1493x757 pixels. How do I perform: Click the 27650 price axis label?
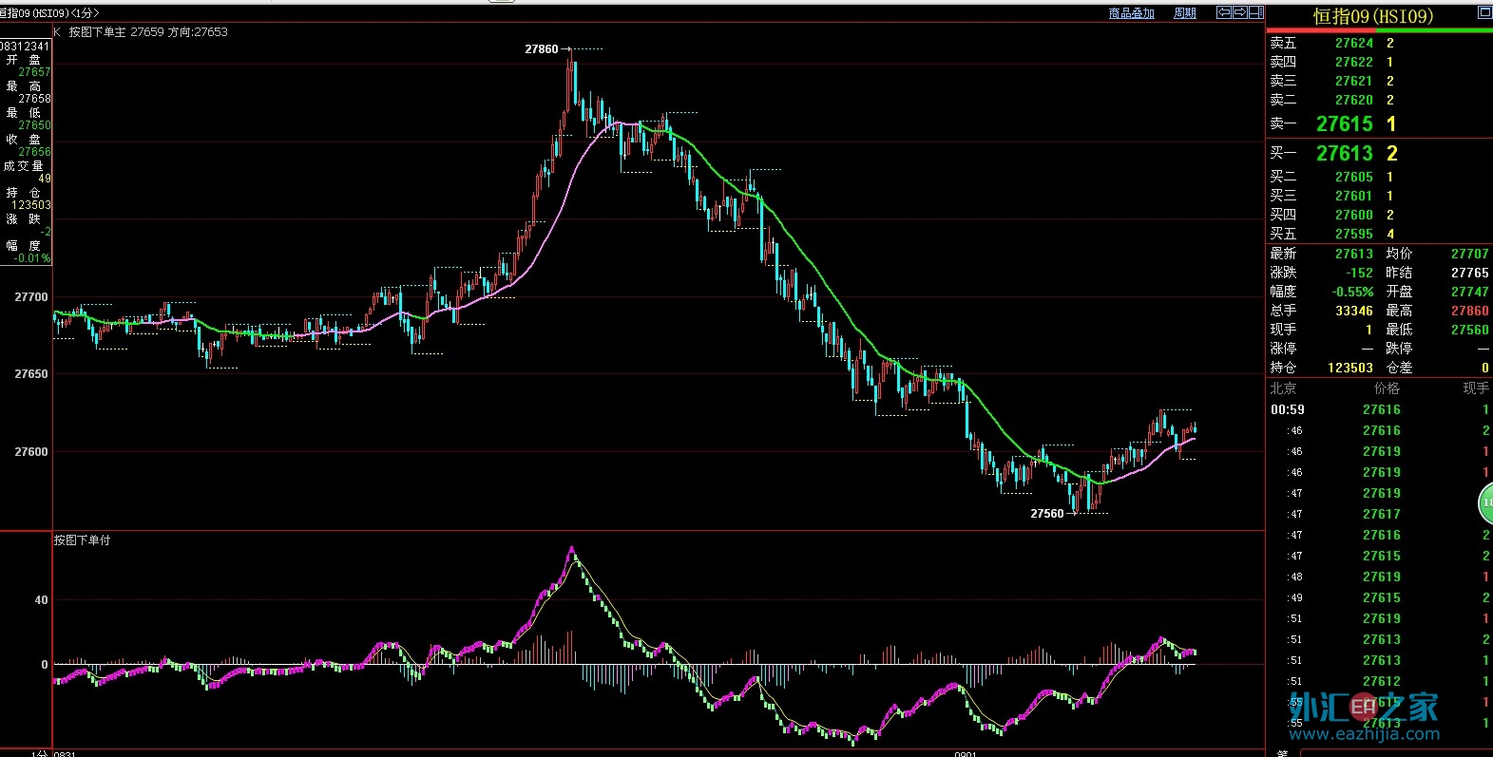pos(31,373)
